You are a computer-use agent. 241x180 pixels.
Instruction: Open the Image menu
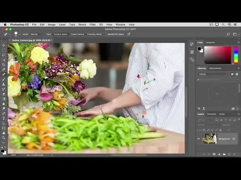(x=52, y=25)
